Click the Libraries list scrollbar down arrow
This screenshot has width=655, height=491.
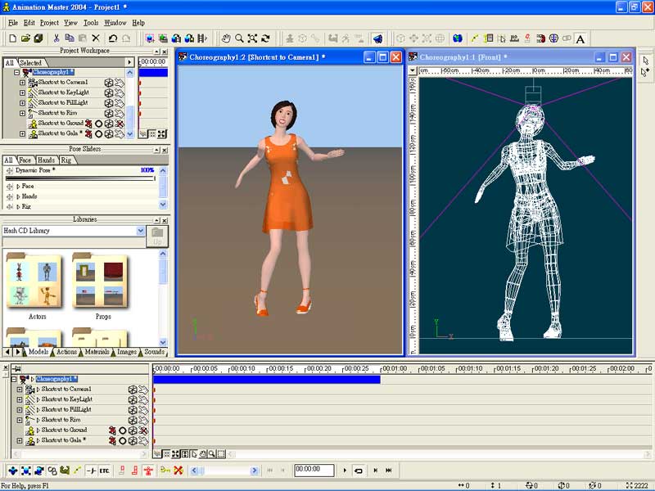click(163, 342)
